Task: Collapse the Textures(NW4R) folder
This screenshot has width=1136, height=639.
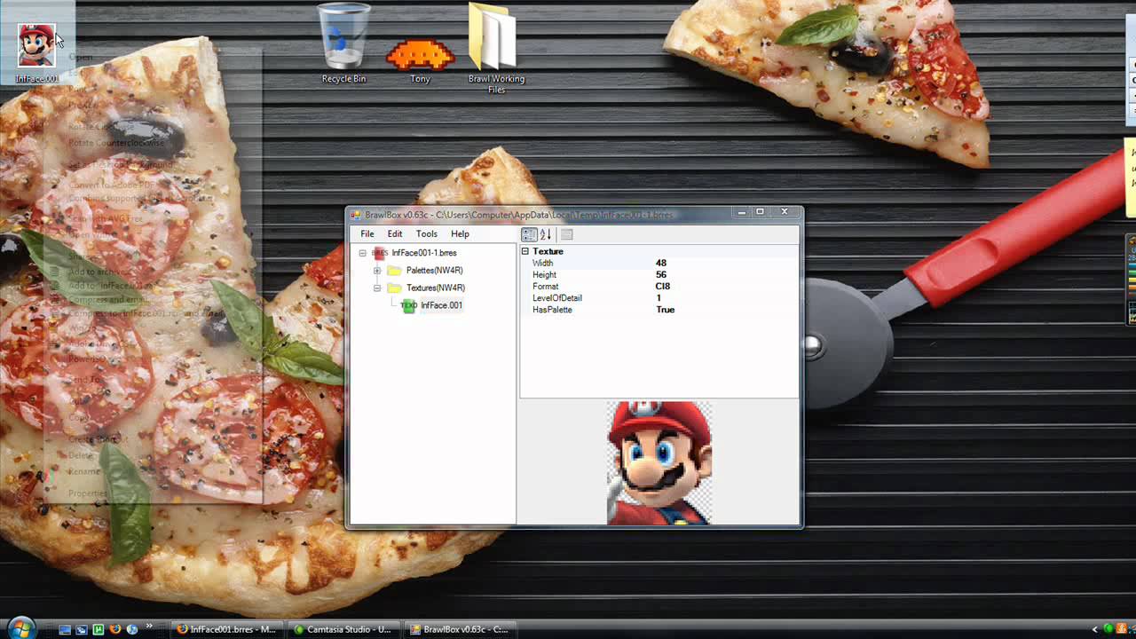Action: tap(377, 288)
